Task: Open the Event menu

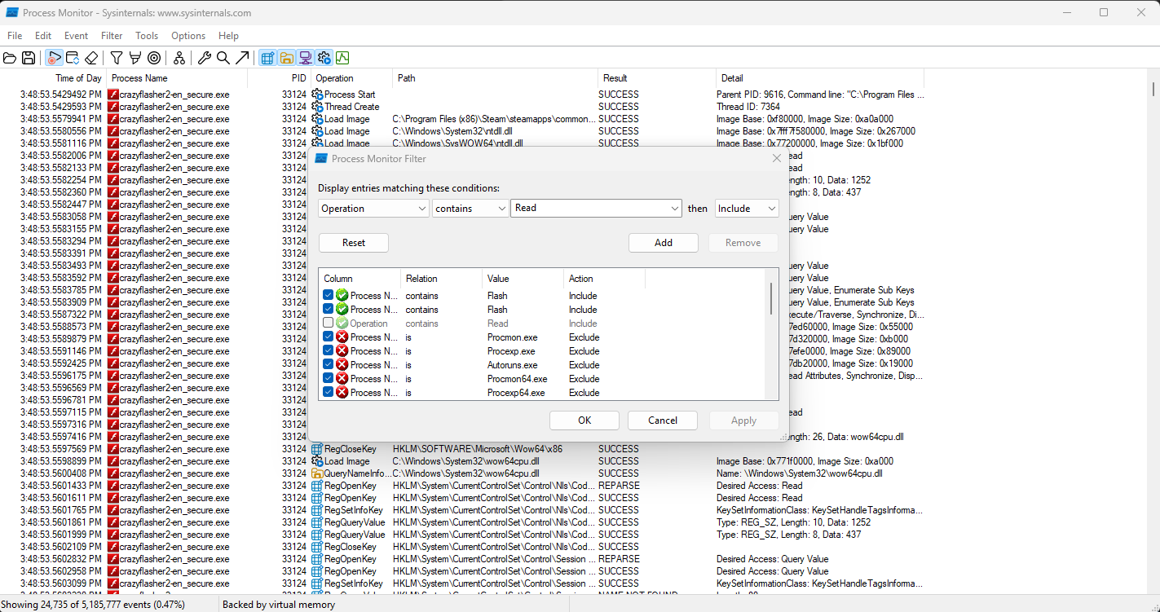Action: pos(76,36)
